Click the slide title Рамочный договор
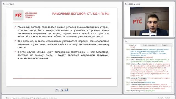The image size is (176, 99). [81, 14]
